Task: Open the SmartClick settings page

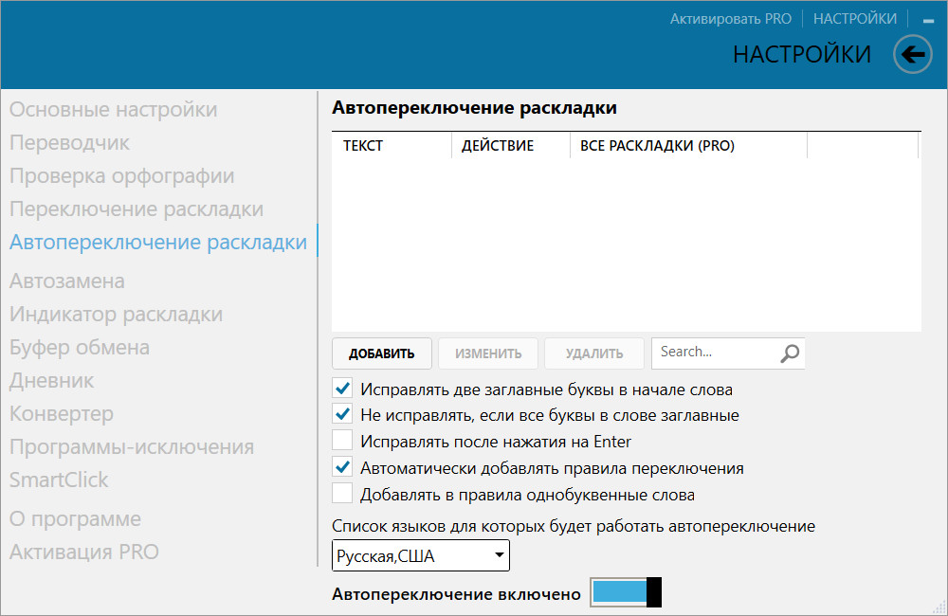Action: 59,480
